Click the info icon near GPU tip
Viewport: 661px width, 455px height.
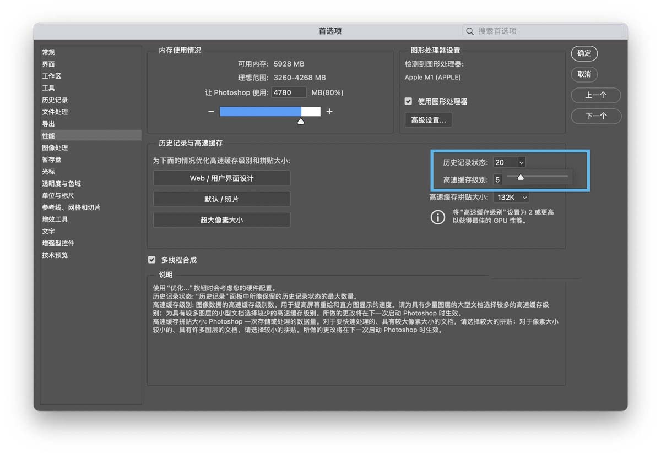(437, 217)
